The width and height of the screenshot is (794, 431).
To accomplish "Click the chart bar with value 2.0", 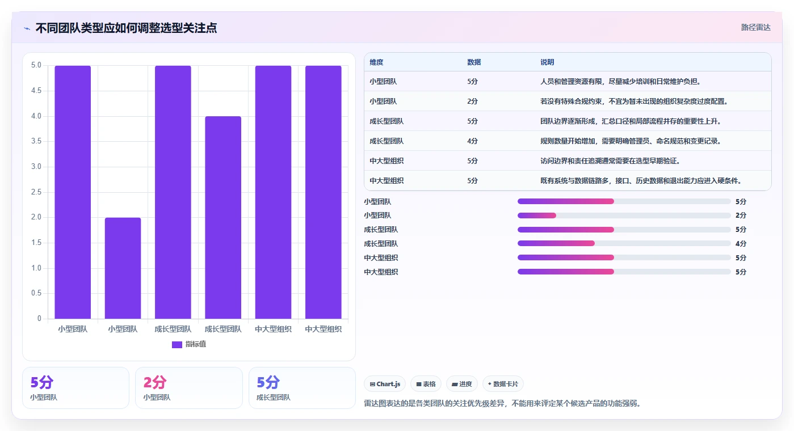I will [123, 268].
